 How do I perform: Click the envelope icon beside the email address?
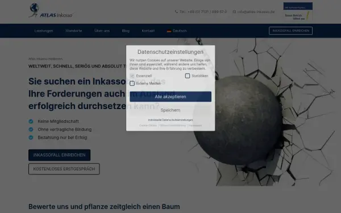click(234, 12)
